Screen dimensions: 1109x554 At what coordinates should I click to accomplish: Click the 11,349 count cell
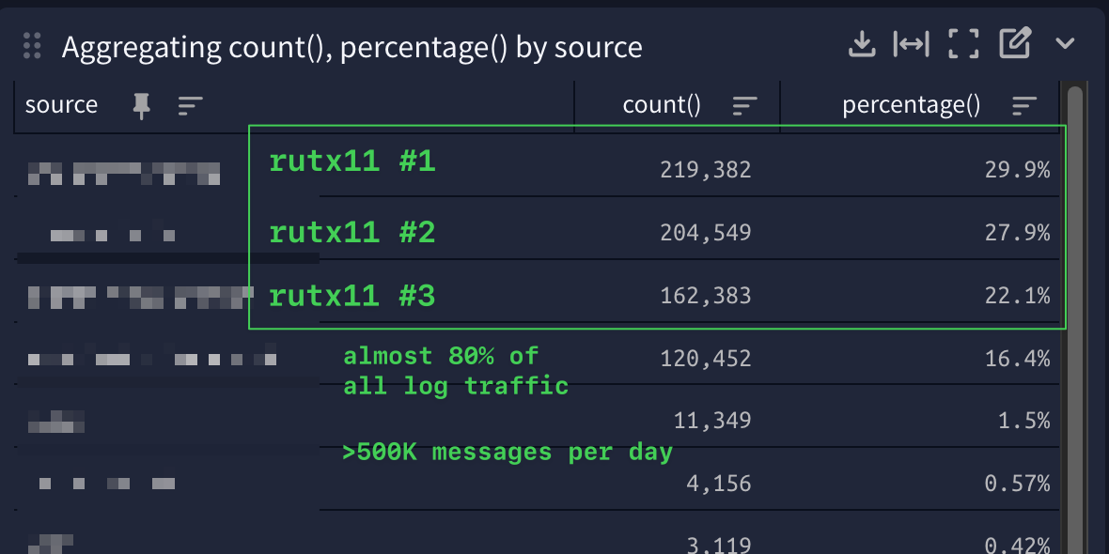coord(712,422)
